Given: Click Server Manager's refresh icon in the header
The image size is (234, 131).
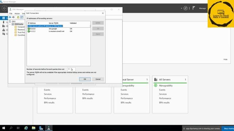Looking at the screenshot, I should 185,8.
